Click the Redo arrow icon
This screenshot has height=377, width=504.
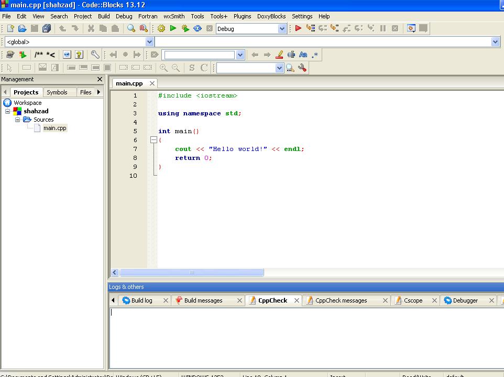(x=75, y=29)
